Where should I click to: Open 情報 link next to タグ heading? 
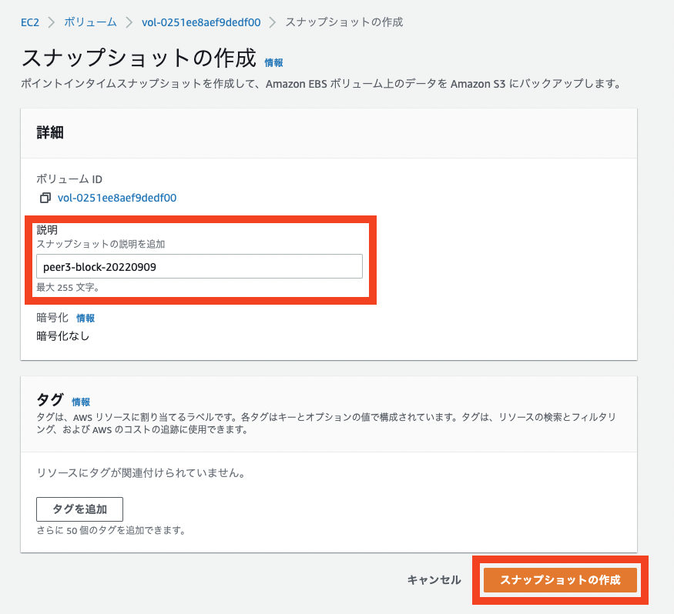click(81, 402)
